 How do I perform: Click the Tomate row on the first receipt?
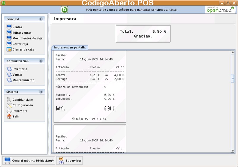[x=90, y=75]
